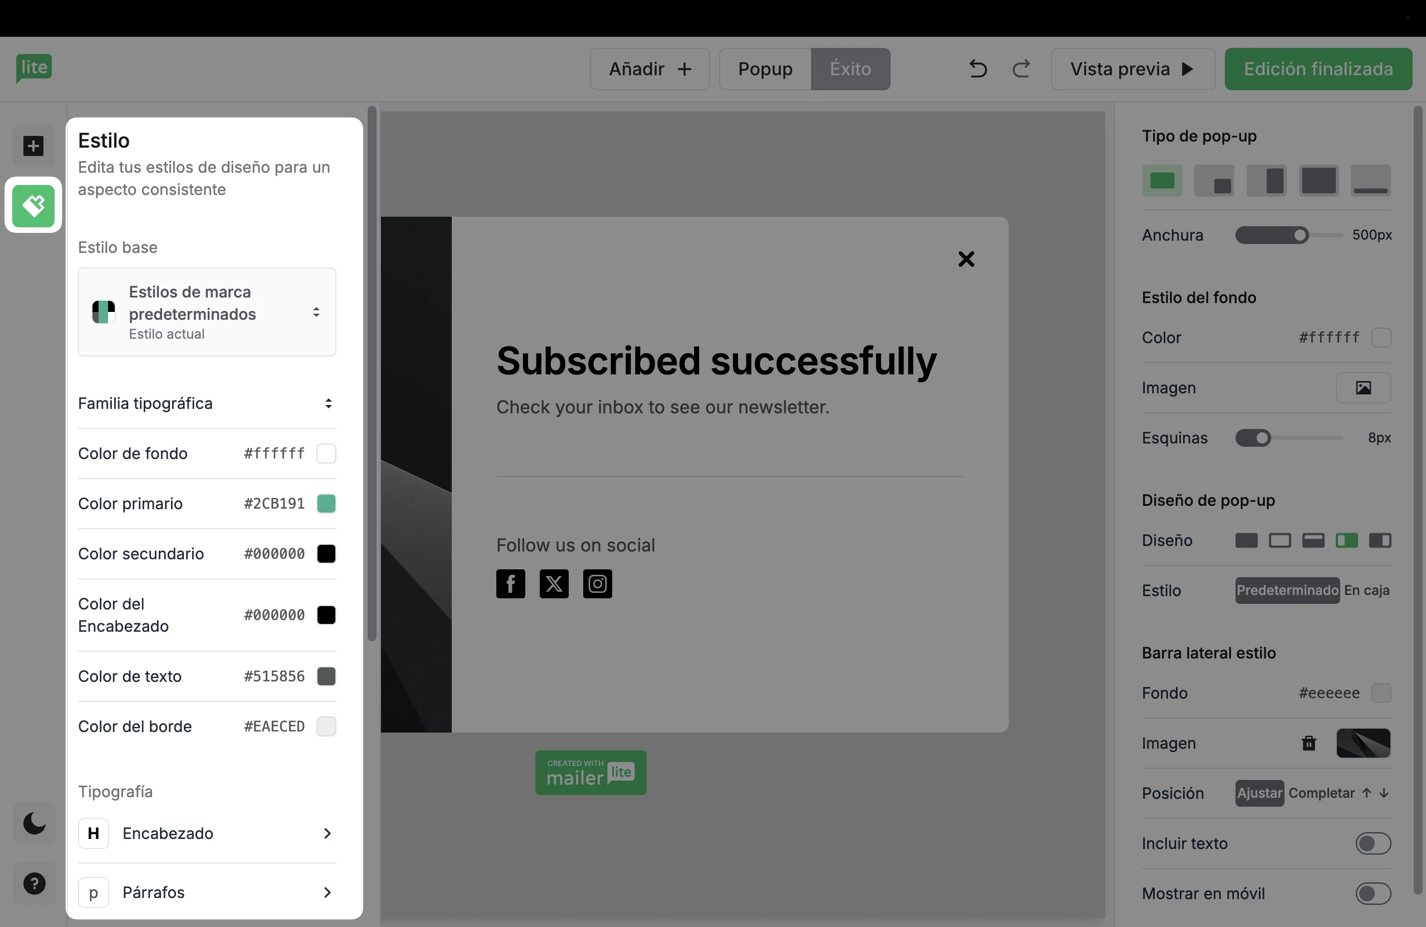Switch to the Éxito tab
1426x927 pixels.
[x=850, y=69]
